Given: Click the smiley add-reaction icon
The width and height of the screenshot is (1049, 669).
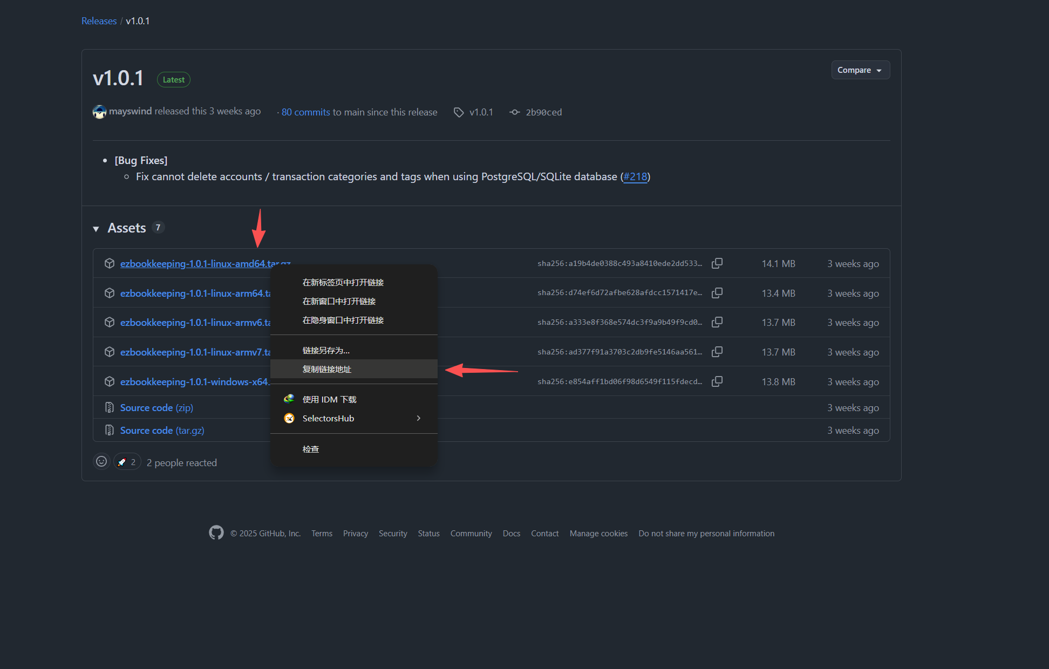Looking at the screenshot, I should click(101, 462).
